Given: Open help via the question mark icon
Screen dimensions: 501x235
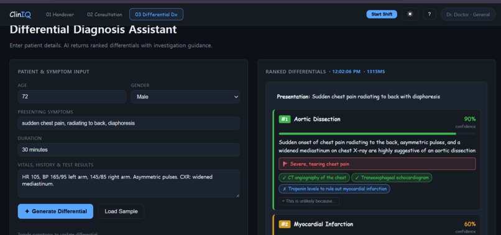Looking at the screenshot, I should (x=430, y=14).
